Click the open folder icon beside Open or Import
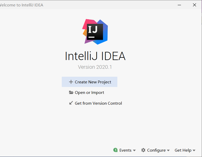 (x=71, y=93)
